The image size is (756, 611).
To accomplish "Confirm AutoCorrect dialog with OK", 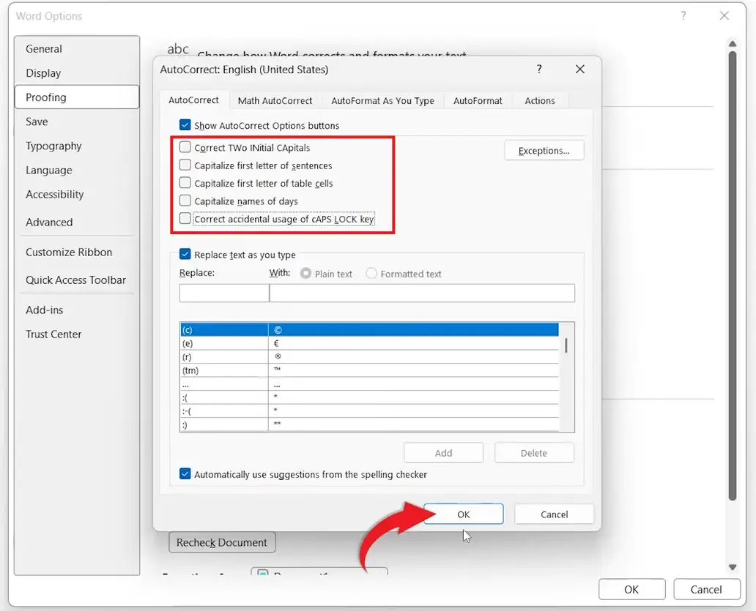I will click(463, 514).
